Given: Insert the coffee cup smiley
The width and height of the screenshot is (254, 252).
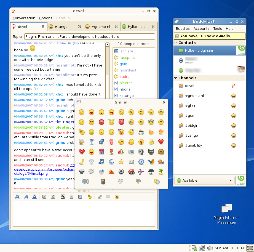Looking at the screenshot, I should (141, 132).
